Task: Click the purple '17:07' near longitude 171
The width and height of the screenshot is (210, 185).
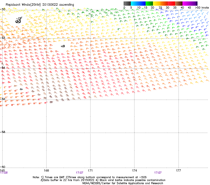Action: (x=79, y=173)
